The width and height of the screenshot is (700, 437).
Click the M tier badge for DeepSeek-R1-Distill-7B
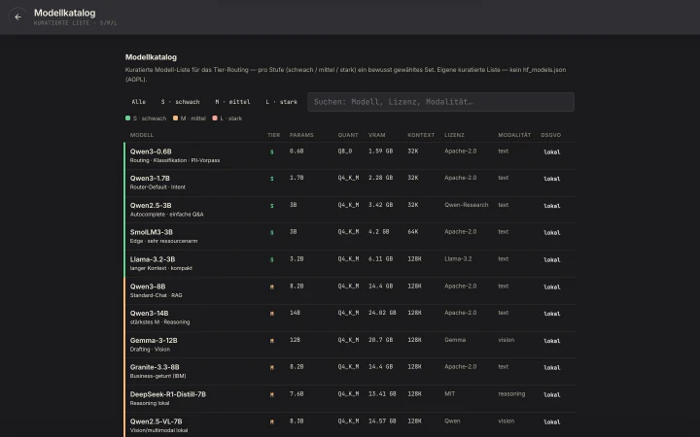(x=272, y=395)
